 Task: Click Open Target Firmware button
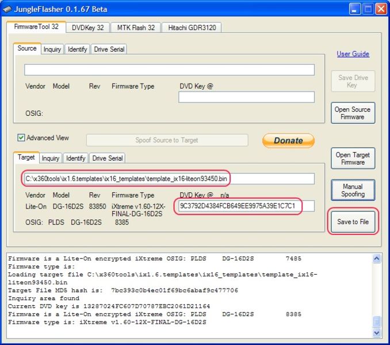pos(353,158)
